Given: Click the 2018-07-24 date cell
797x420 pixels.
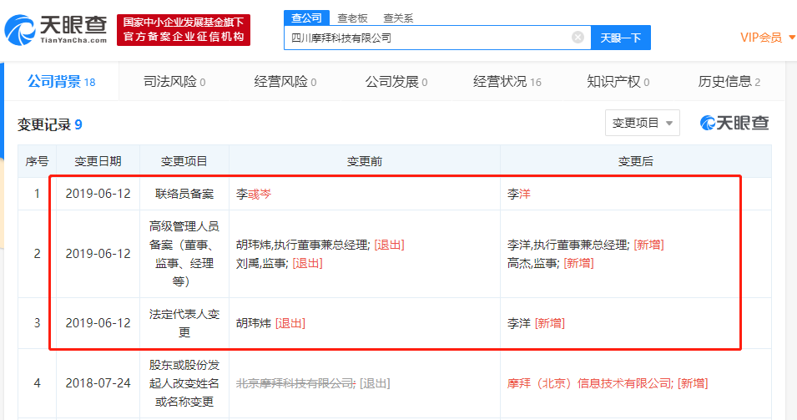Looking at the screenshot, I should [x=98, y=383].
